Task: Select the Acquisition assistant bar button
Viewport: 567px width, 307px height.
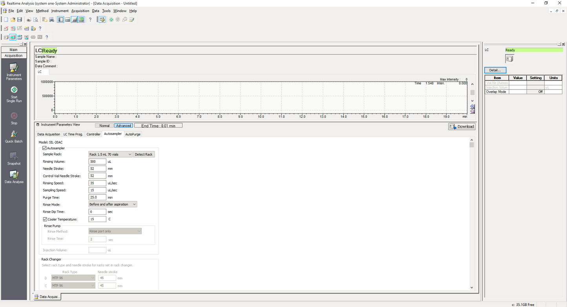Action: pos(14,56)
